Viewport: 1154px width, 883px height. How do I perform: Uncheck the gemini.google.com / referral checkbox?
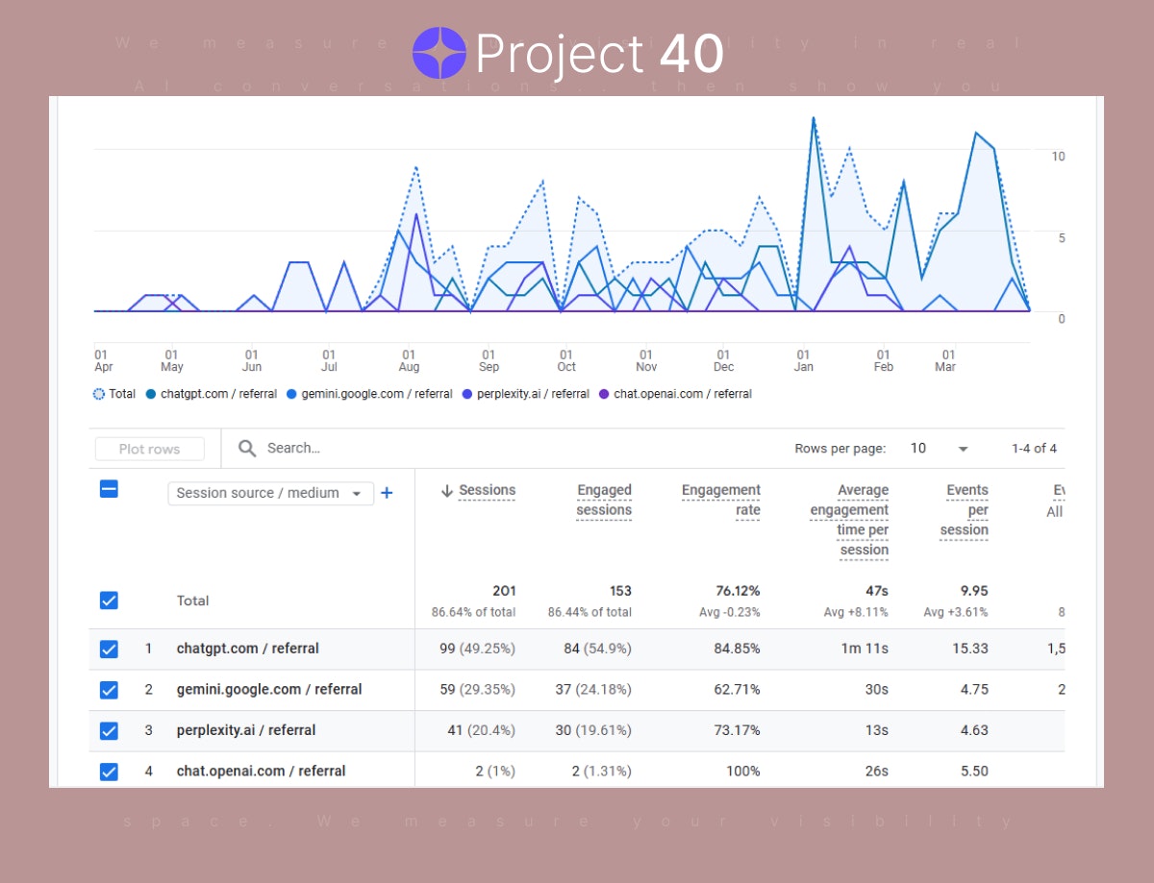click(110, 690)
